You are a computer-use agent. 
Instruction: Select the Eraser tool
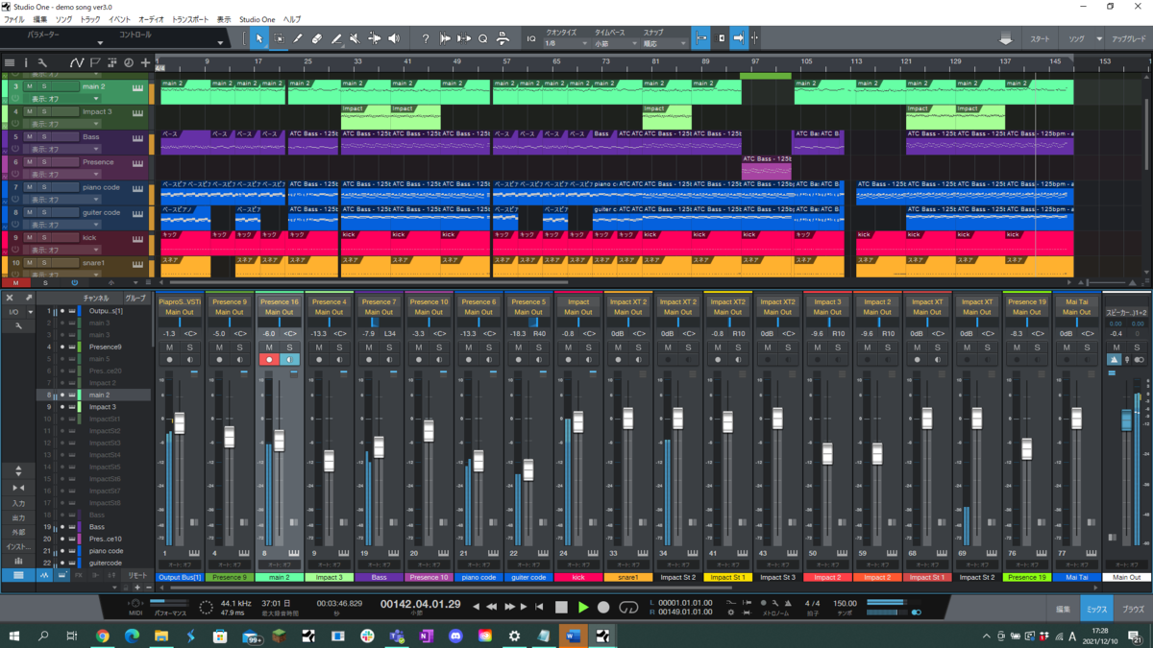317,39
